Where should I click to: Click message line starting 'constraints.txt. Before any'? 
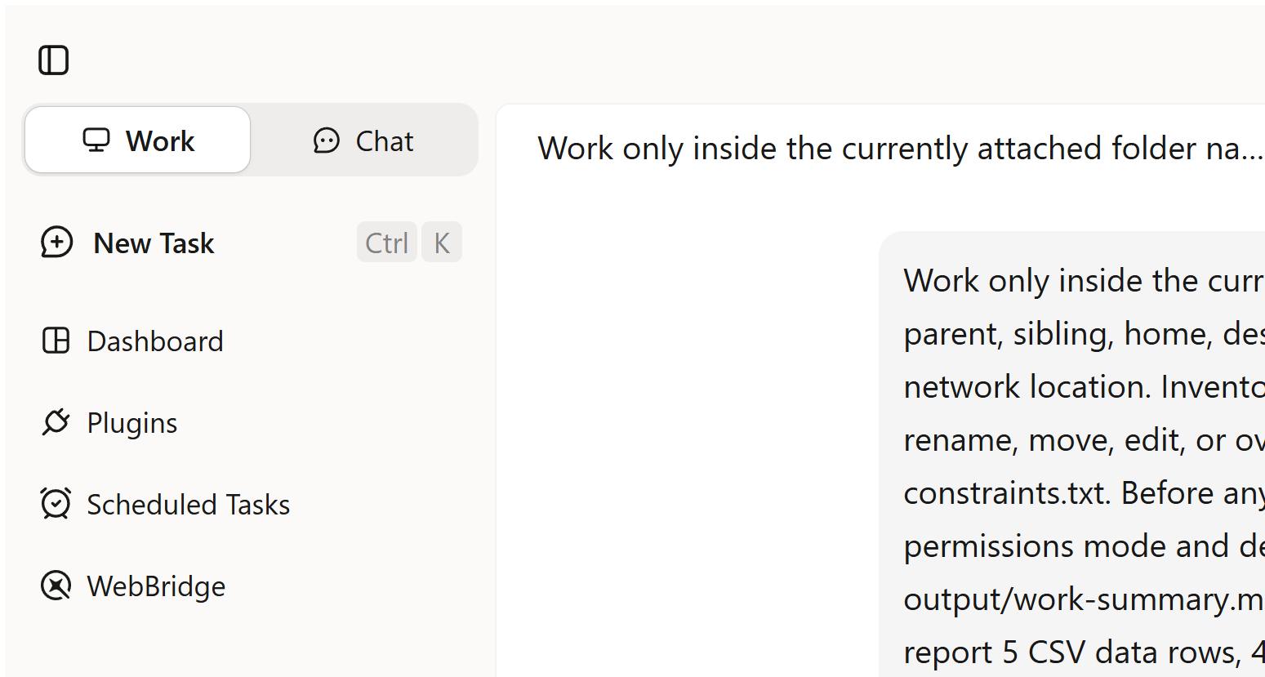1084,493
